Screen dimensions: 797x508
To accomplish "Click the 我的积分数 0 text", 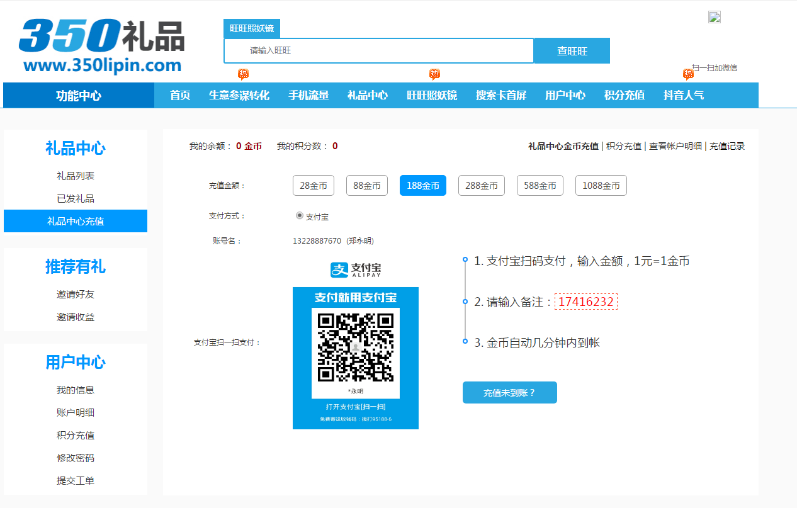I will click(307, 146).
